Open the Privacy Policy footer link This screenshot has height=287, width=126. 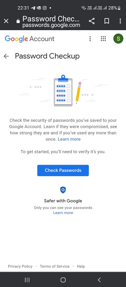20,266
